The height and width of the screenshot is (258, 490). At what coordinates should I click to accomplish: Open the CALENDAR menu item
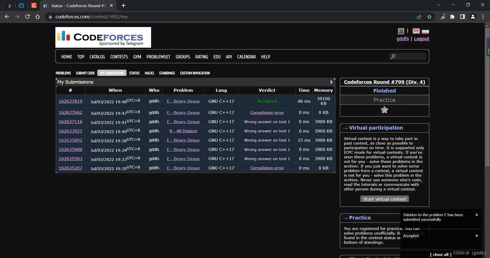tap(246, 57)
